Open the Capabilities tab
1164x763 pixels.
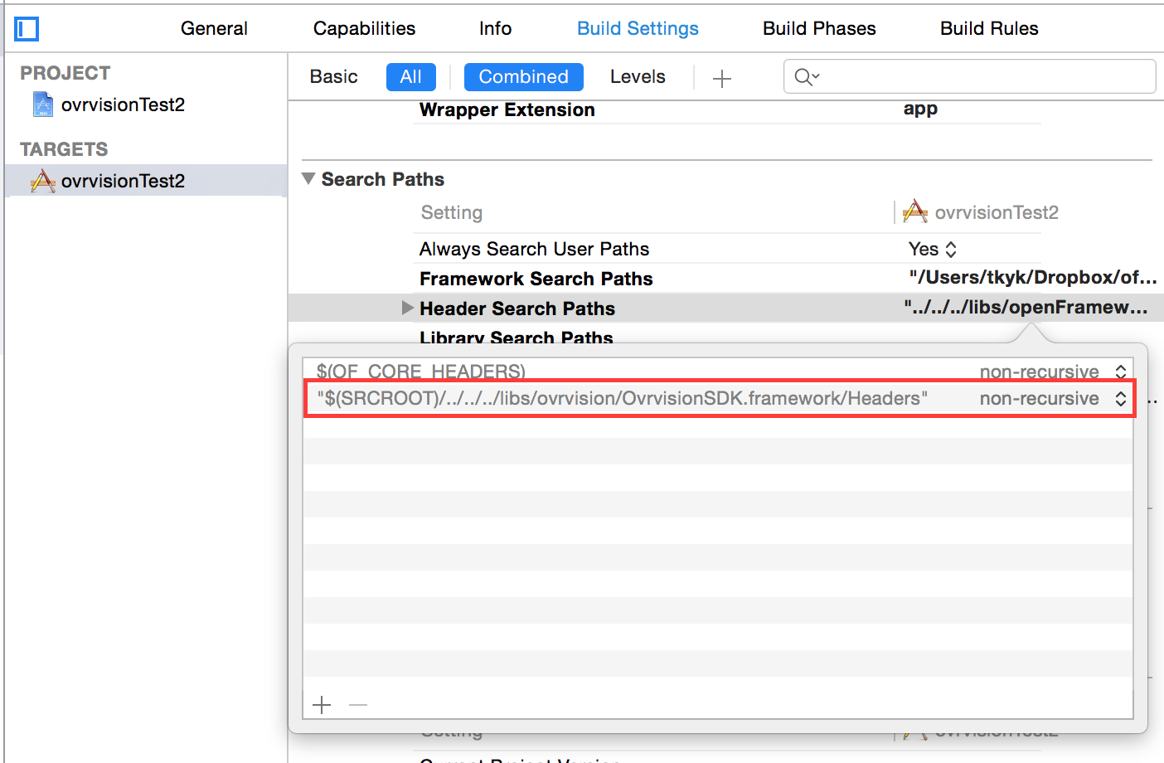[x=364, y=29]
